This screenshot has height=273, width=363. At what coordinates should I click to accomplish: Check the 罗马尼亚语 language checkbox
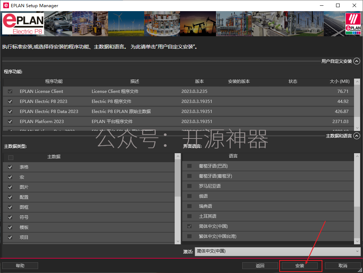click(x=189, y=186)
